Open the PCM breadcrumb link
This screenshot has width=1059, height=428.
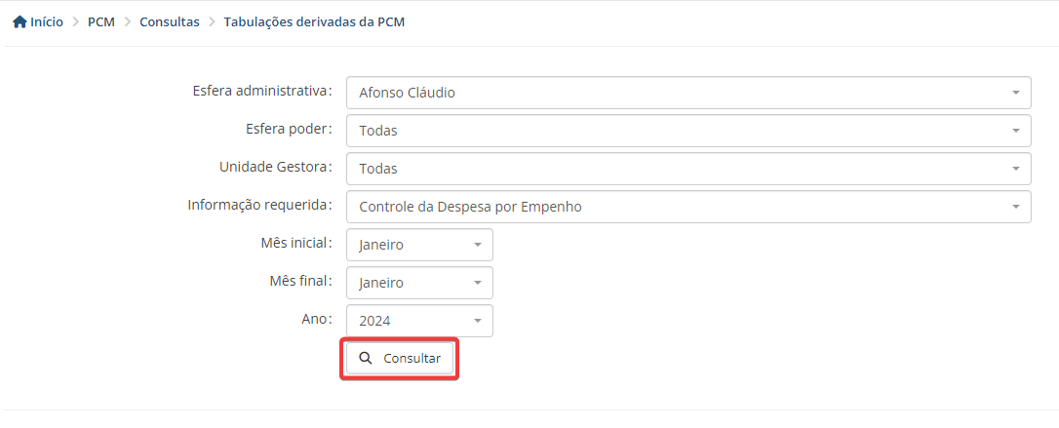[x=101, y=22]
